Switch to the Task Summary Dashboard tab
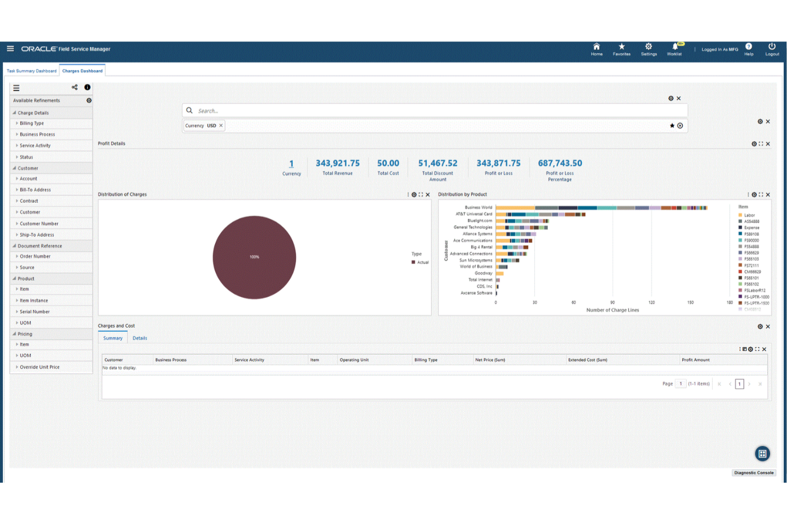787x524 pixels. (x=31, y=71)
